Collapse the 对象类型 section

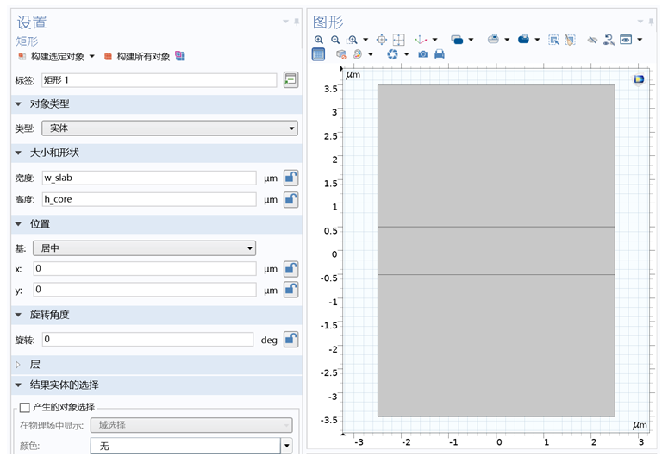[18, 104]
